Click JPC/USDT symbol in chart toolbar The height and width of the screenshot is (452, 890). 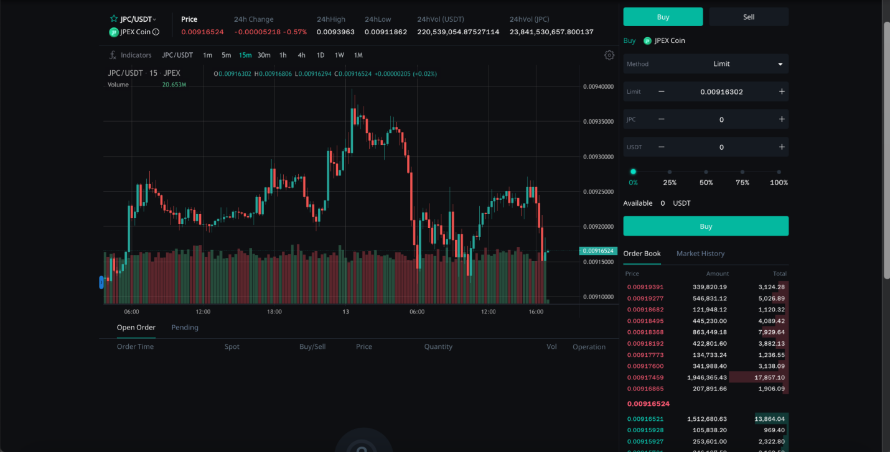point(177,55)
